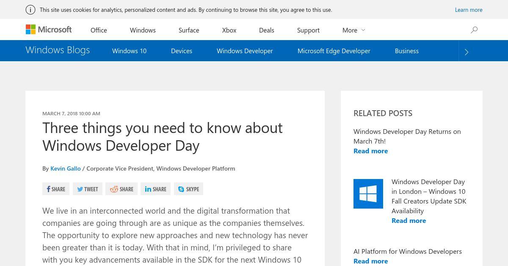
Task: Tweet this article
Action: click(88, 189)
